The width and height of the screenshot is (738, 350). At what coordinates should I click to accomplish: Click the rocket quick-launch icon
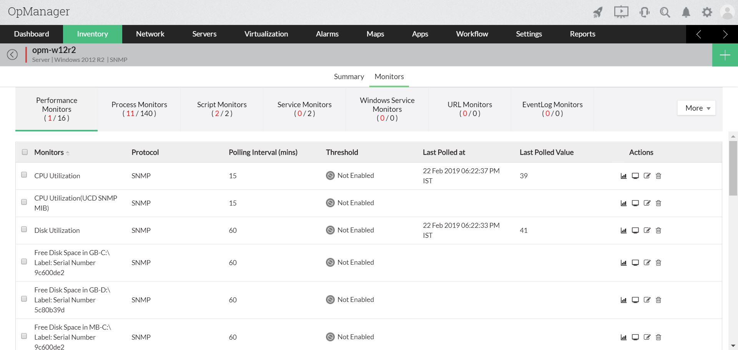(x=597, y=12)
